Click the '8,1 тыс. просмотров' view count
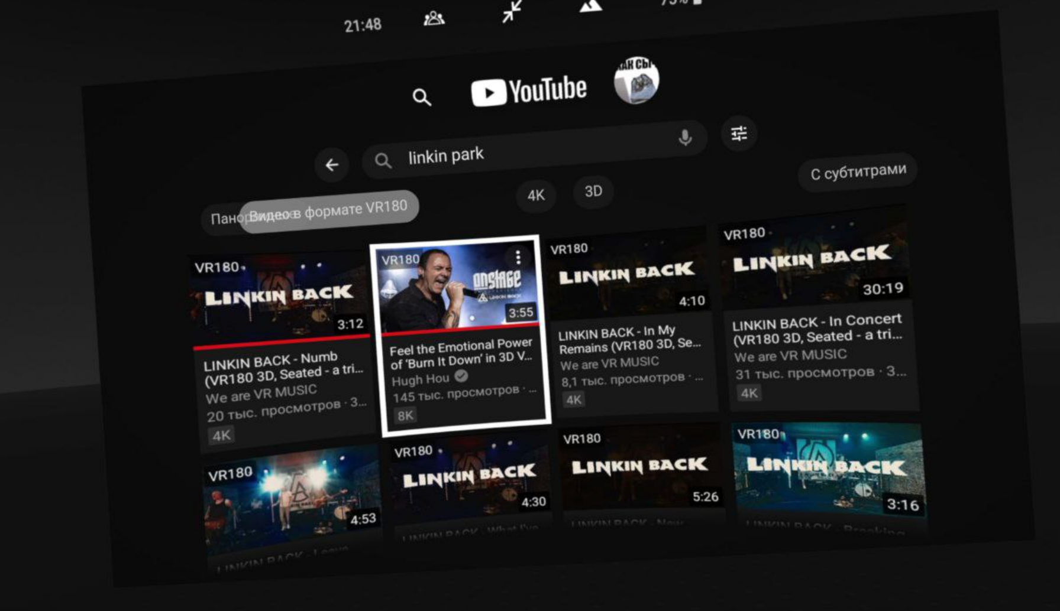 (623, 379)
